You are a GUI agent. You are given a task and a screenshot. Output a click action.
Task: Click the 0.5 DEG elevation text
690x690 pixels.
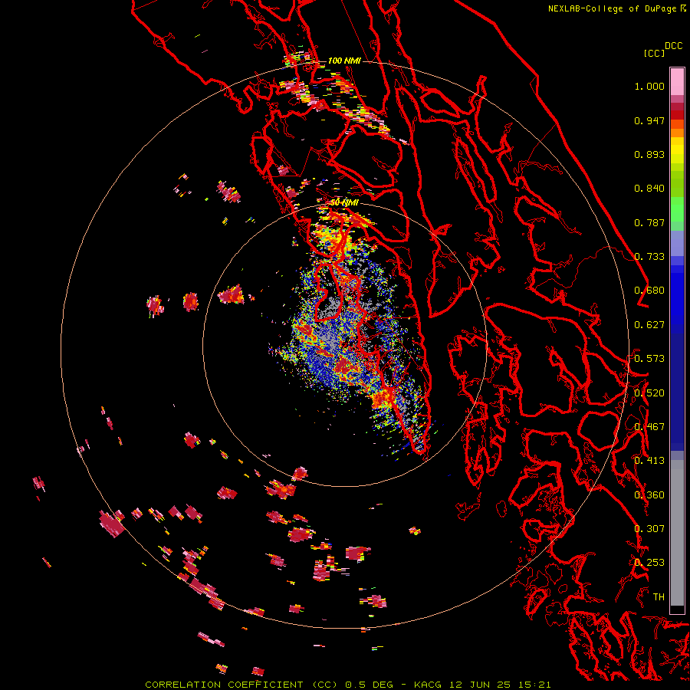click(369, 685)
